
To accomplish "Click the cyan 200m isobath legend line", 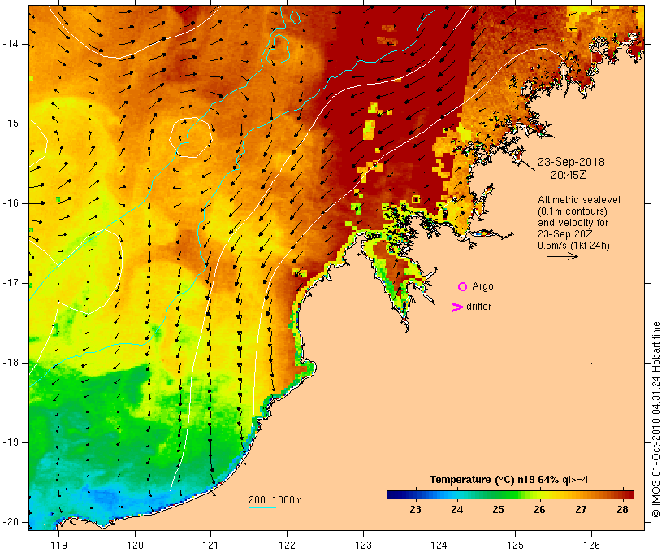I will 262,507.
